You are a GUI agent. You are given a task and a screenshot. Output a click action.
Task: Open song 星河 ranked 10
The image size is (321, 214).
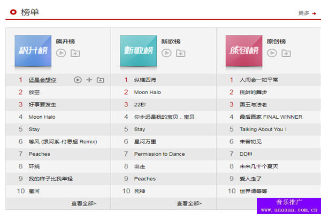tap(34, 191)
